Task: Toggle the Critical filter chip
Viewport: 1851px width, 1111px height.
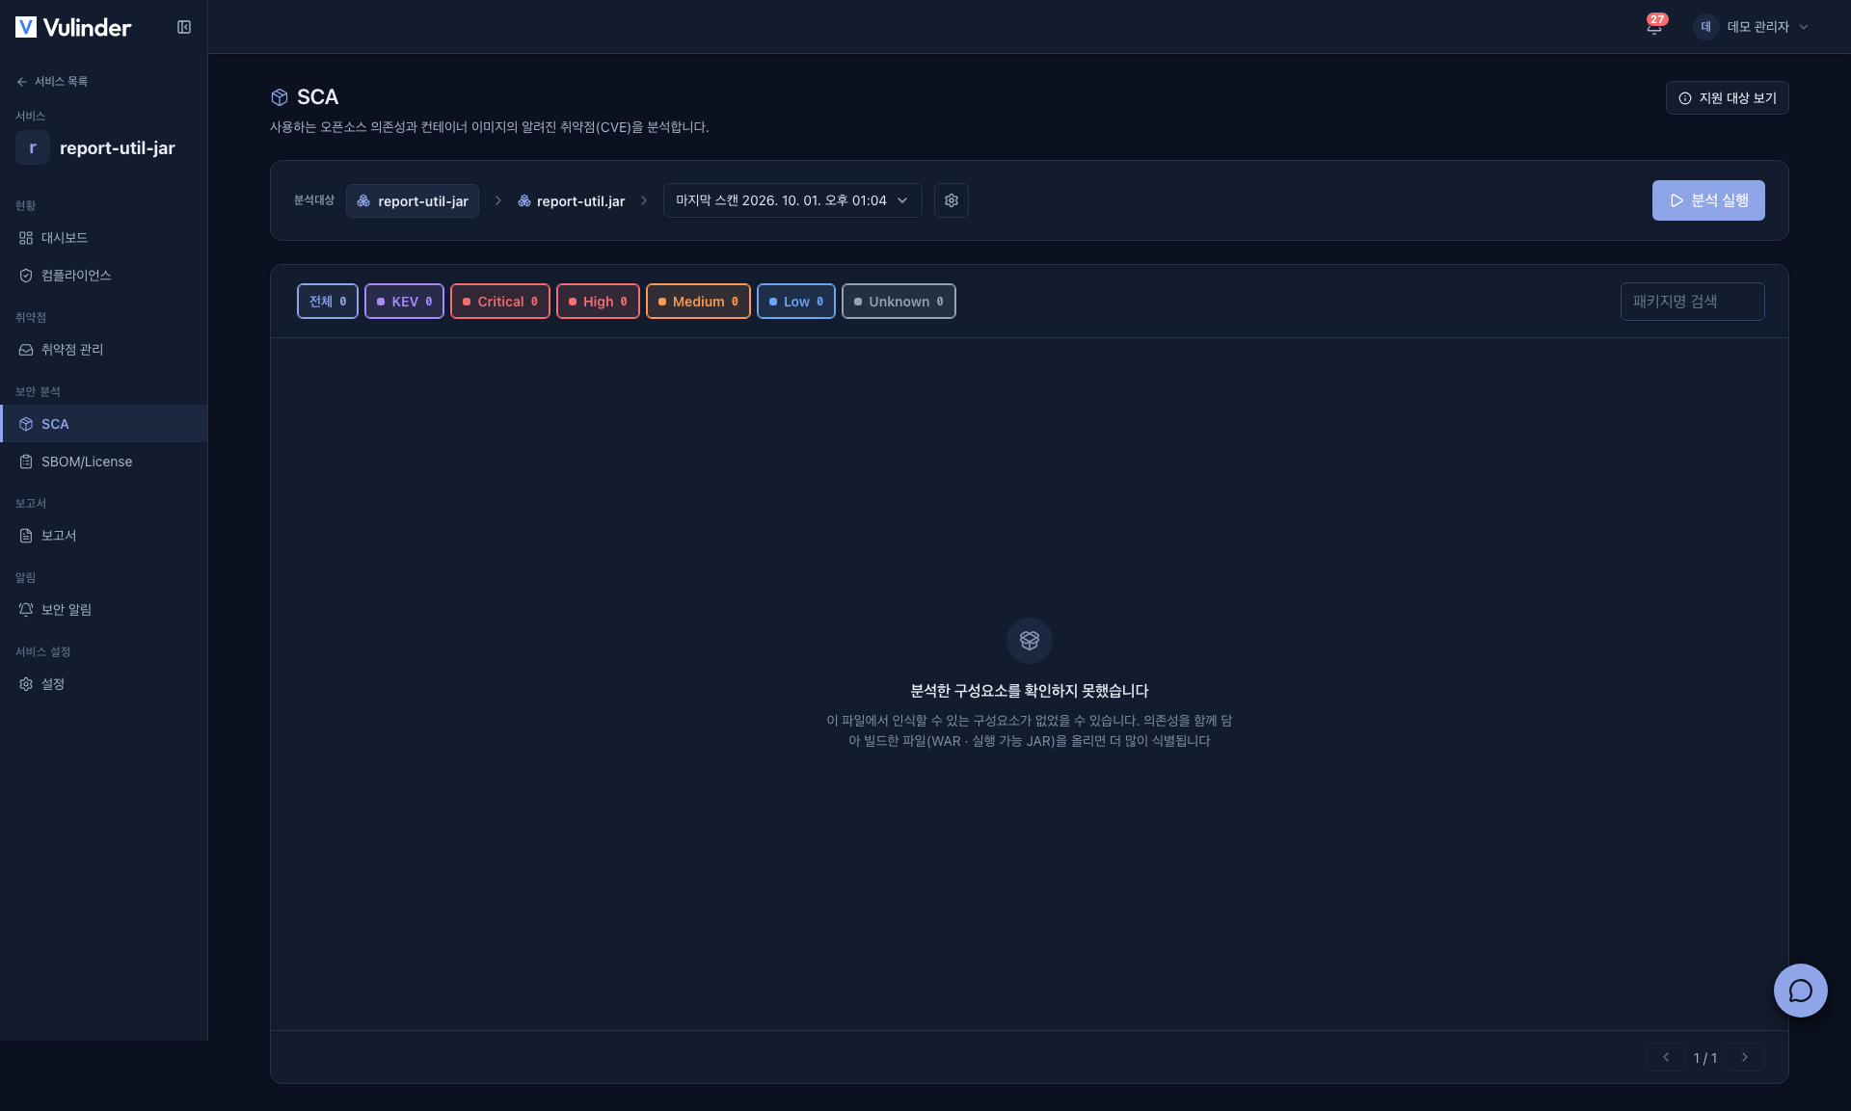Action: (500, 302)
